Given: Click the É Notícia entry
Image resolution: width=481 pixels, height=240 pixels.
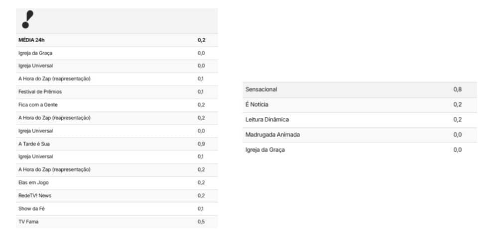Looking at the screenshot, I should click(360, 105).
